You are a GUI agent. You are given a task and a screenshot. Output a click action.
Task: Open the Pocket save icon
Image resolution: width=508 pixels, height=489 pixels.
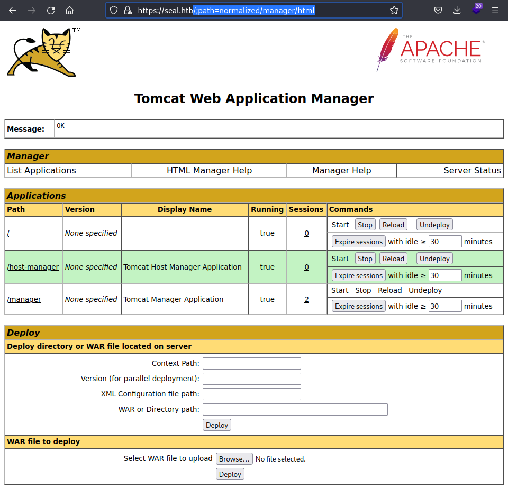[x=438, y=11]
